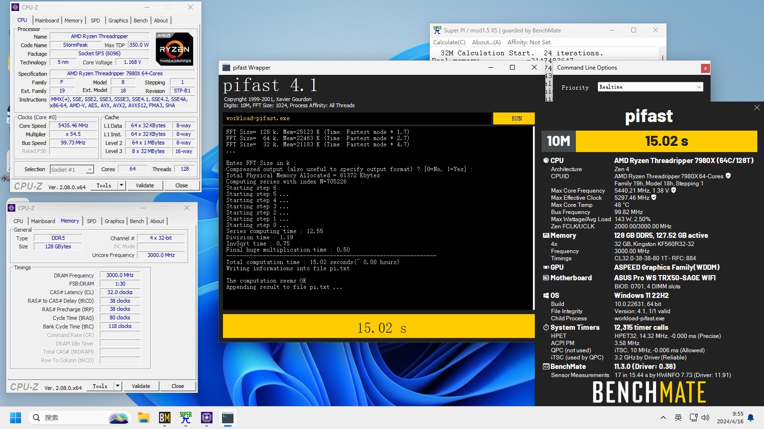Click Specification field AMD Ryzen Threadripper 7980X
This screenshot has height=429, width=764.
[x=122, y=73]
